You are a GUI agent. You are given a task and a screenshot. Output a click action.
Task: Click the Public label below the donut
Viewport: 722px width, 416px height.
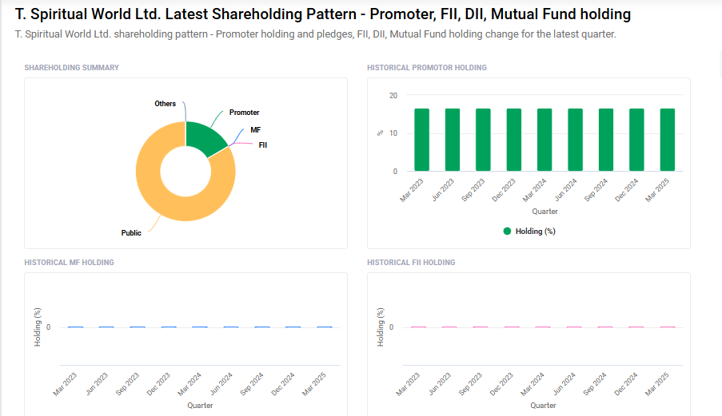(131, 233)
